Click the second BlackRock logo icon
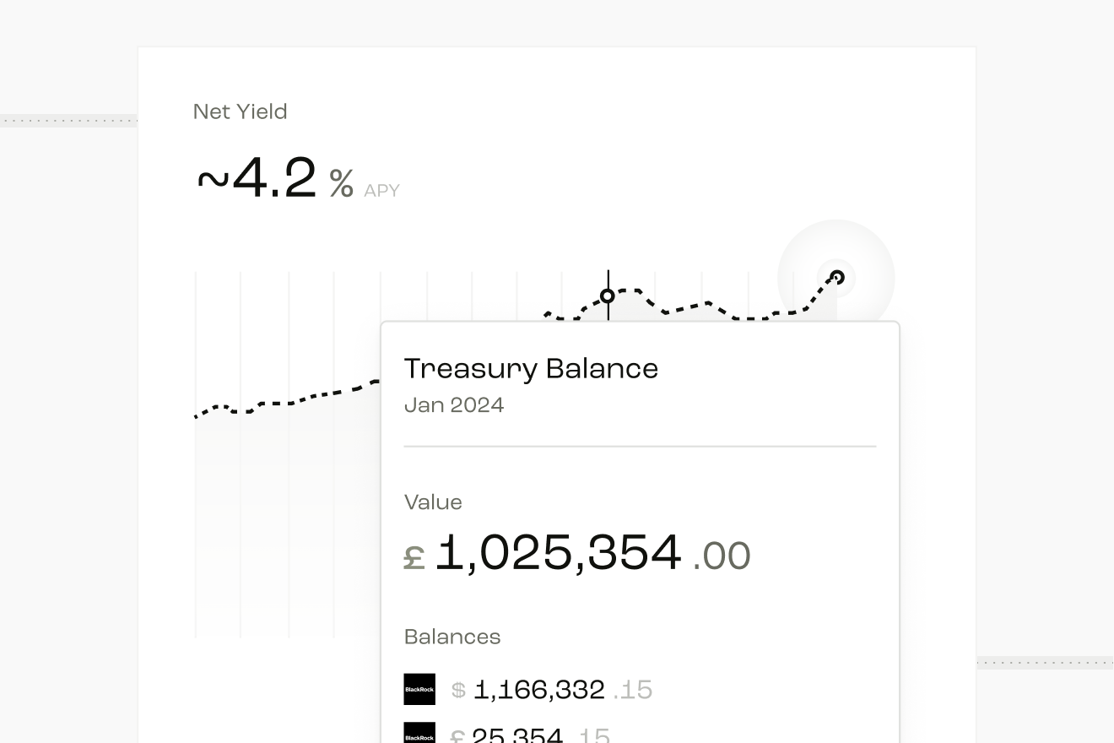This screenshot has height=743, width=1114. [x=419, y=733]
